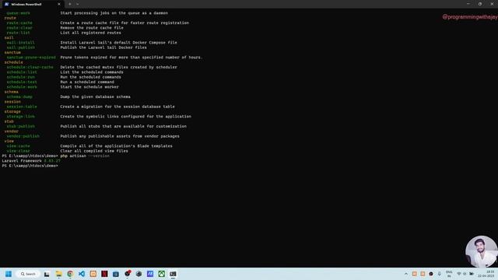Click the sanctum:prune-expired command

pyautogui.click(x=31, y=58)
